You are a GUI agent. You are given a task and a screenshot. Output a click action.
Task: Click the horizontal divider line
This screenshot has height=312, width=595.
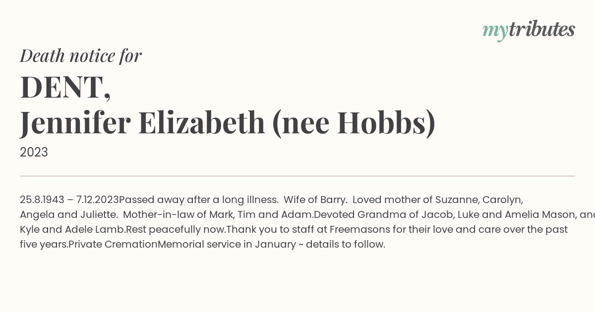[x=297, y=176]
